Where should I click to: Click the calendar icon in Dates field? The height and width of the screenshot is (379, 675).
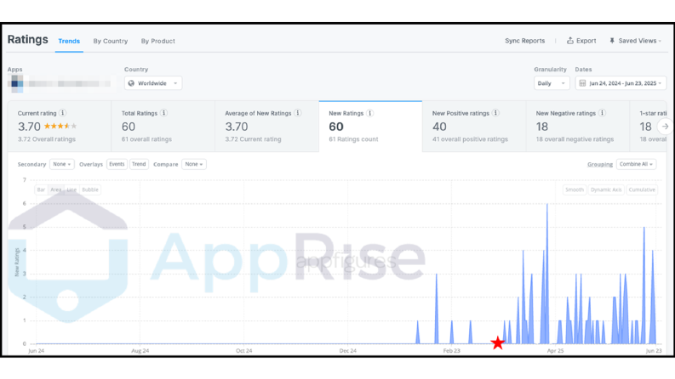(x=582, y=83)
